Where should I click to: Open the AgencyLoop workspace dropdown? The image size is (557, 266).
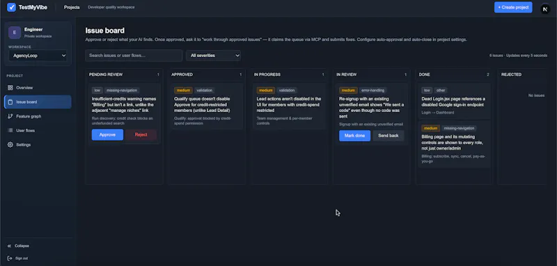[38, 56]
